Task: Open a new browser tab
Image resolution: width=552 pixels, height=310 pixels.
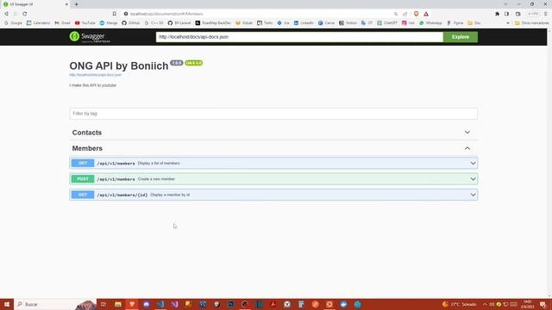Action: point(77,4)
